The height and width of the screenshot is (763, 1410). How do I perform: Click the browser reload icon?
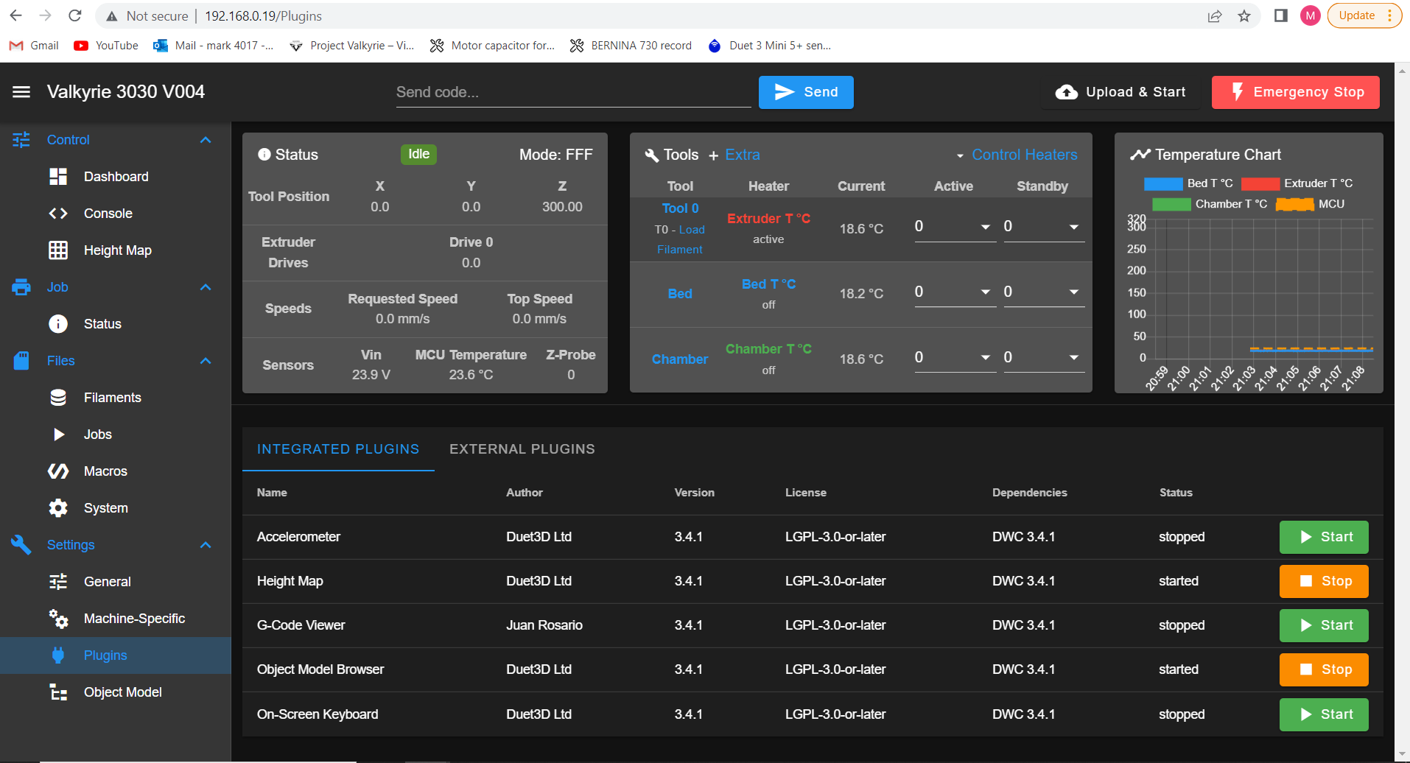pyautogui.click(x=75, y=15)
